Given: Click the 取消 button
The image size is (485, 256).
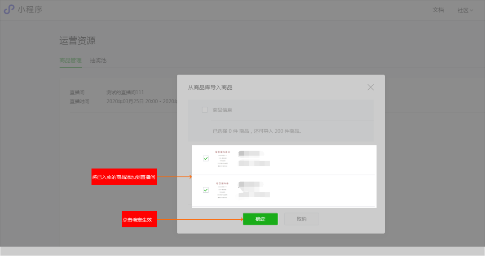Looking at the screenshot, I should [302, 219].
